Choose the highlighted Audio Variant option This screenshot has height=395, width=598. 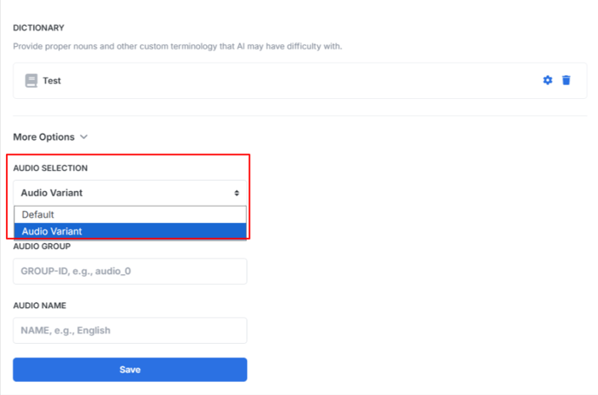130,231
